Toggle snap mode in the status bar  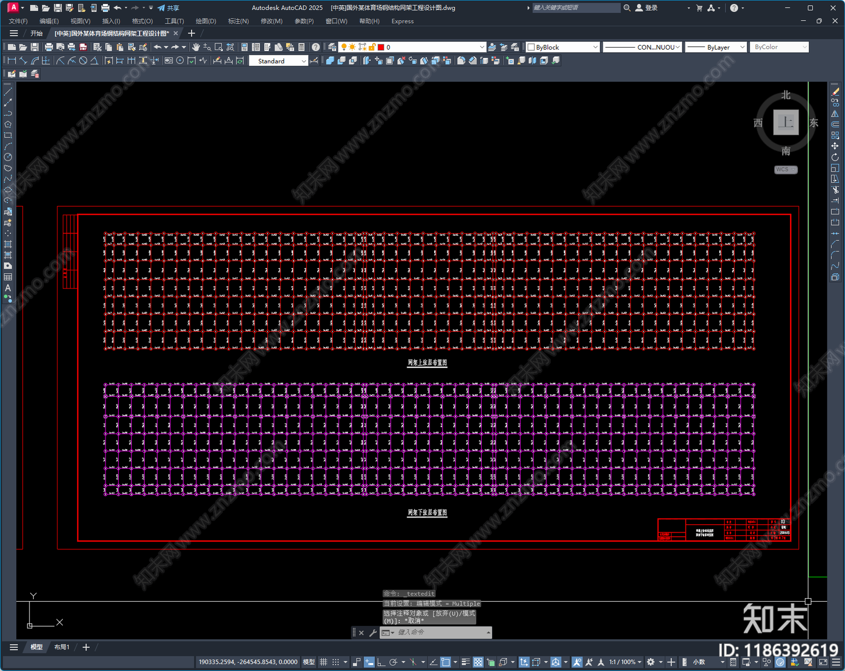[335, 662]
